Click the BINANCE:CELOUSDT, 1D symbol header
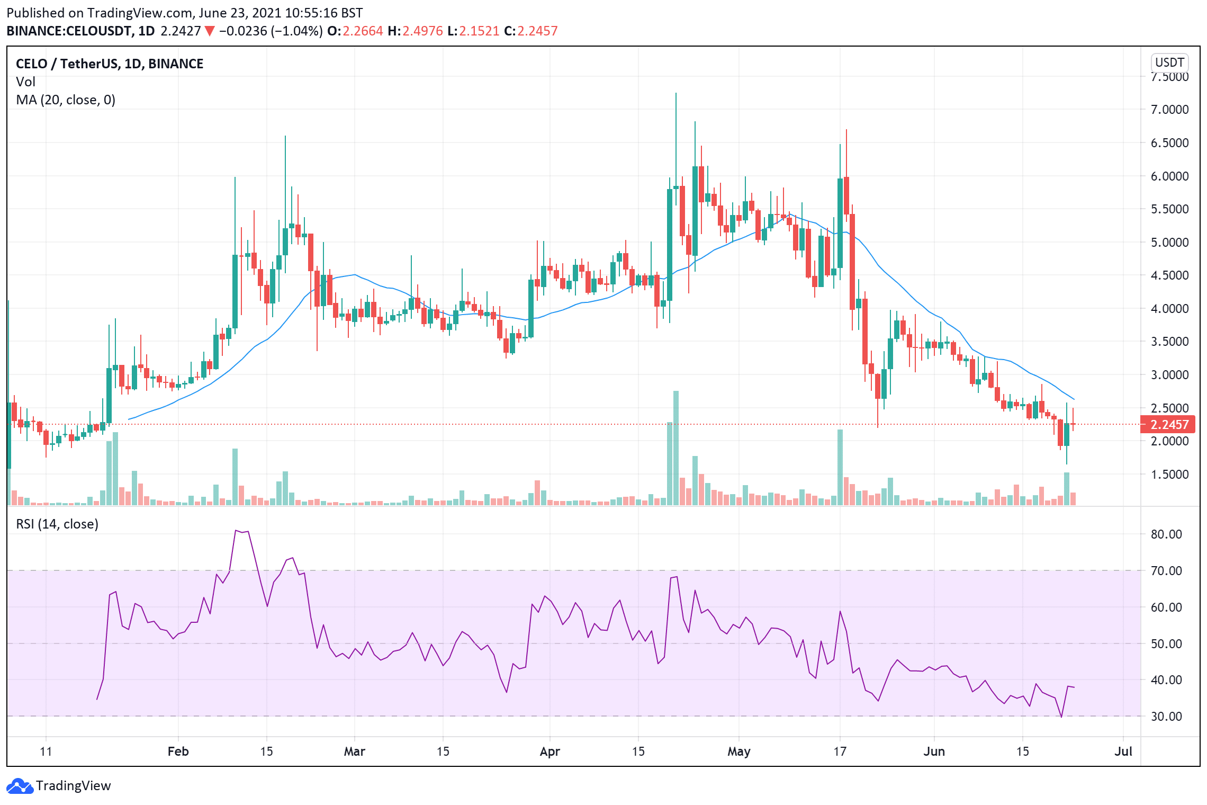Screen dimensions: 1207x805 click(x=80, y=31)
